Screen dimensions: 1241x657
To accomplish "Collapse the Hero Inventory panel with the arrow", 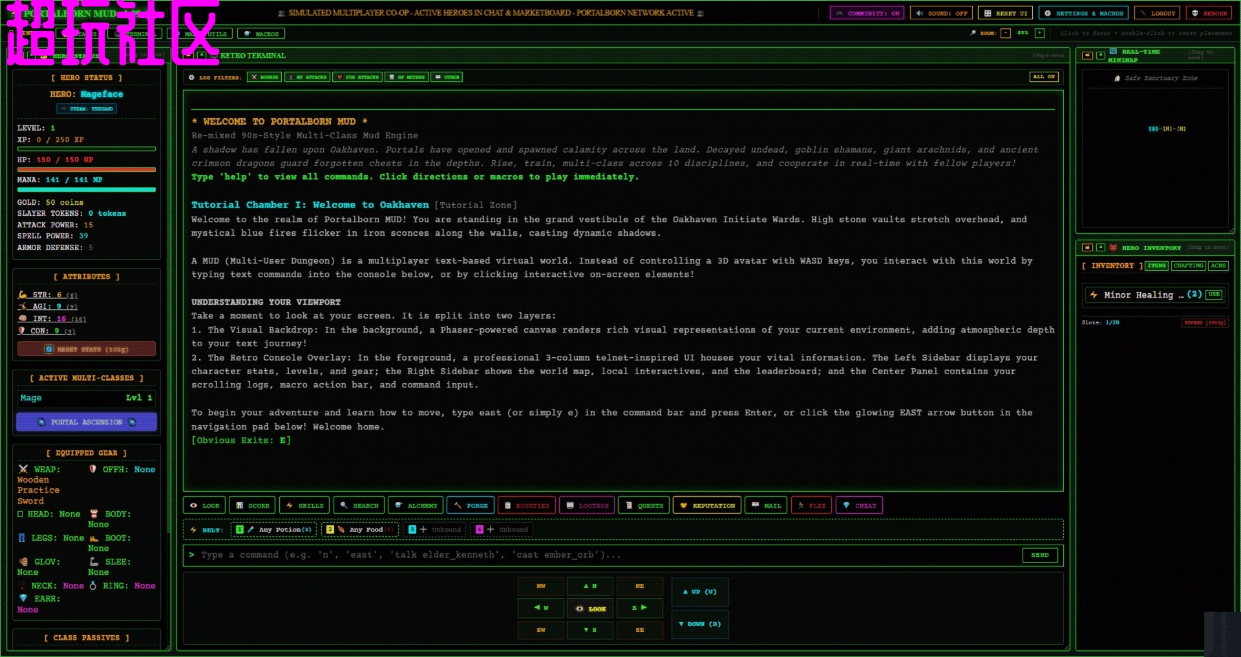I will coord(1101,247).
